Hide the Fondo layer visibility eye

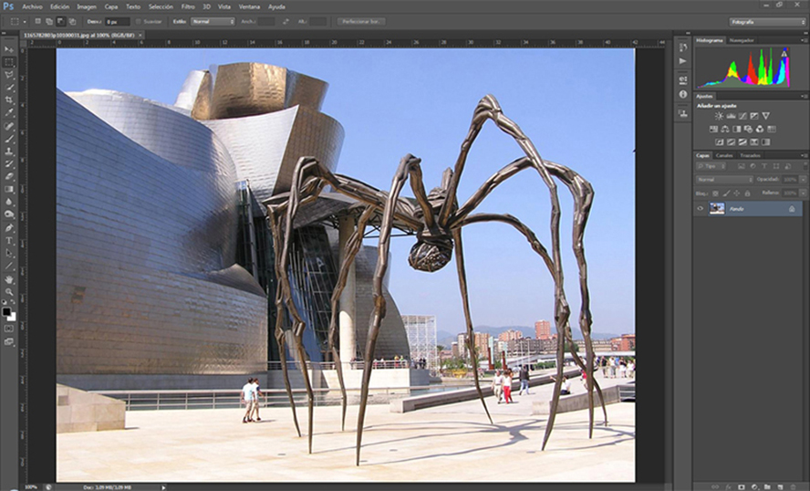[x=700, y=209]
